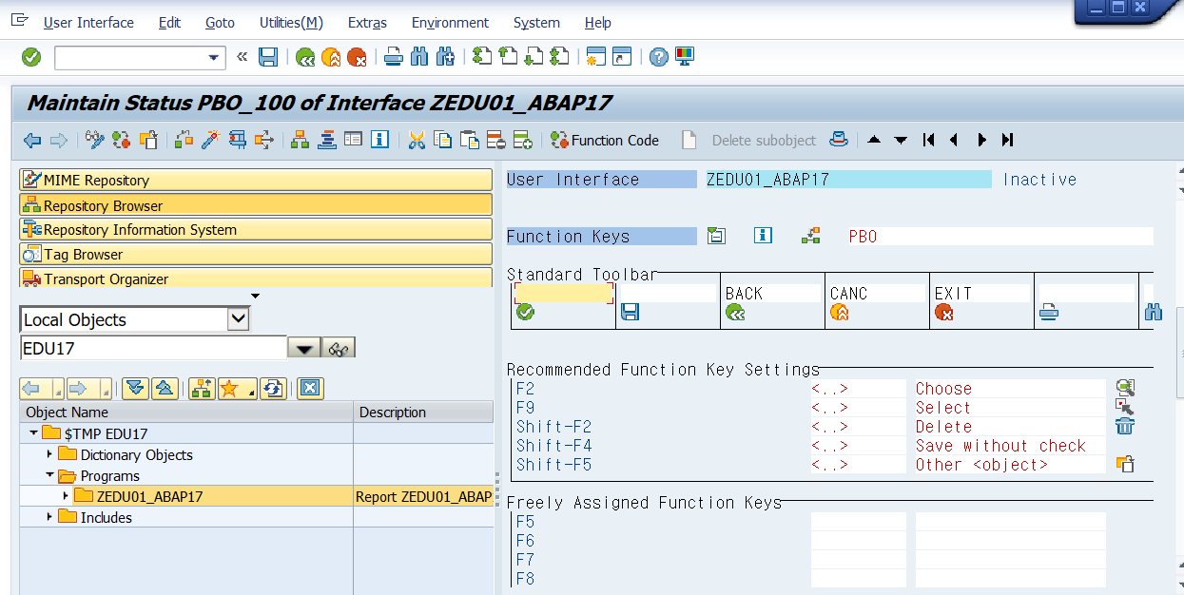
Task: Click the Delete Entry red-minus icon
Action: pyautogui.click(x=495, y=141)
